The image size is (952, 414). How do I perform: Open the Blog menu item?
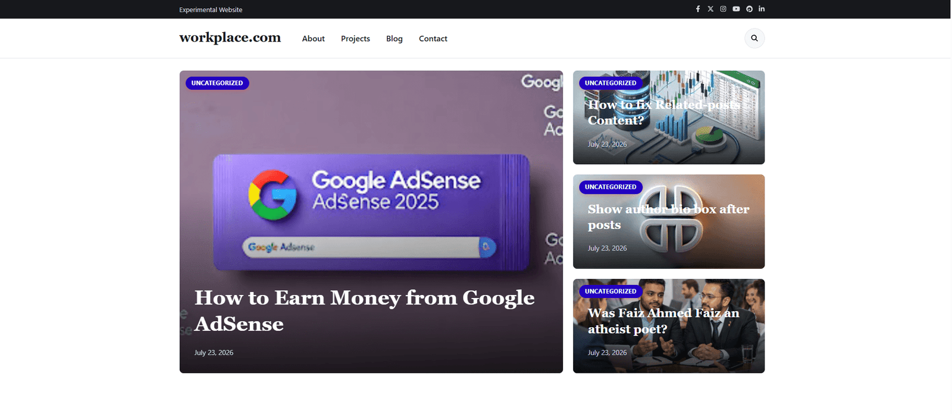pos(394,39)
